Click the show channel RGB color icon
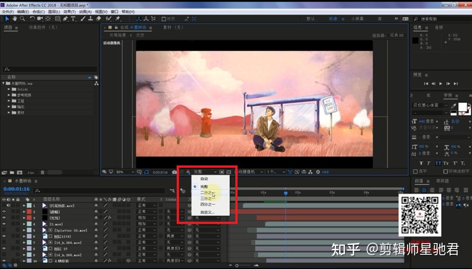This screenshot has height=269, width=472. pos(188,172)
